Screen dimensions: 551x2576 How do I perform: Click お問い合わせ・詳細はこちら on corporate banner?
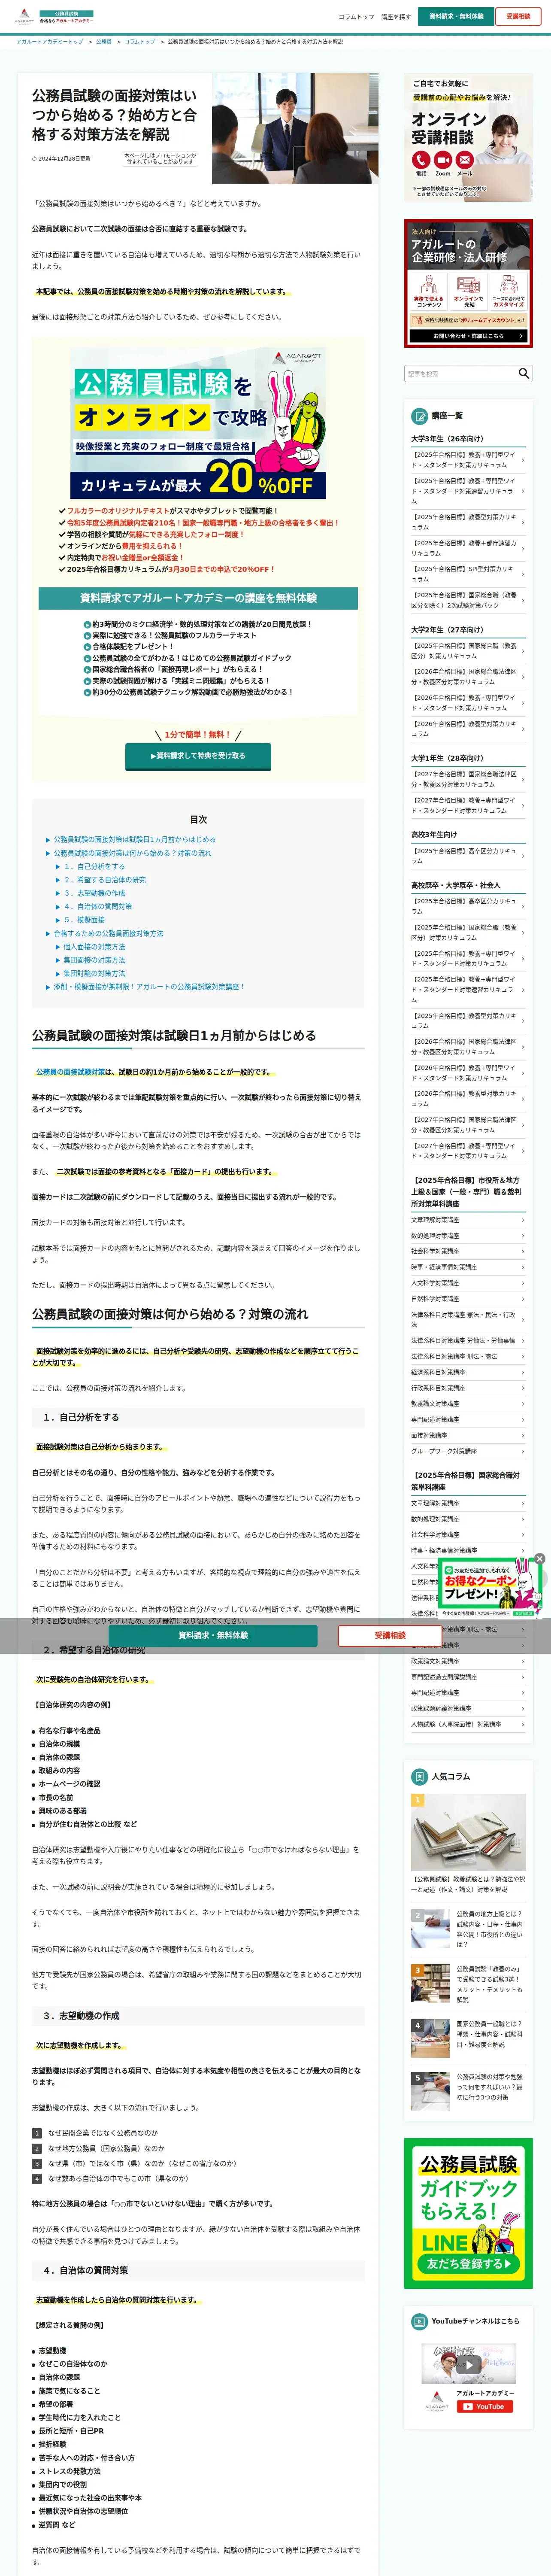point(468,336)
